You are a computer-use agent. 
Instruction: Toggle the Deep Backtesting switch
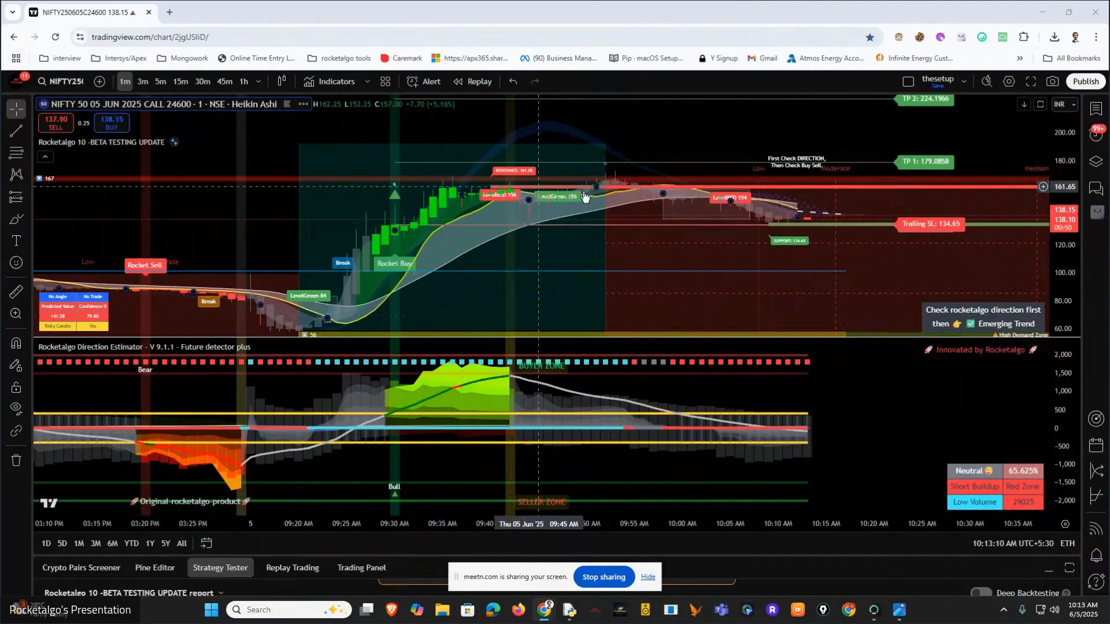point(981,593)
